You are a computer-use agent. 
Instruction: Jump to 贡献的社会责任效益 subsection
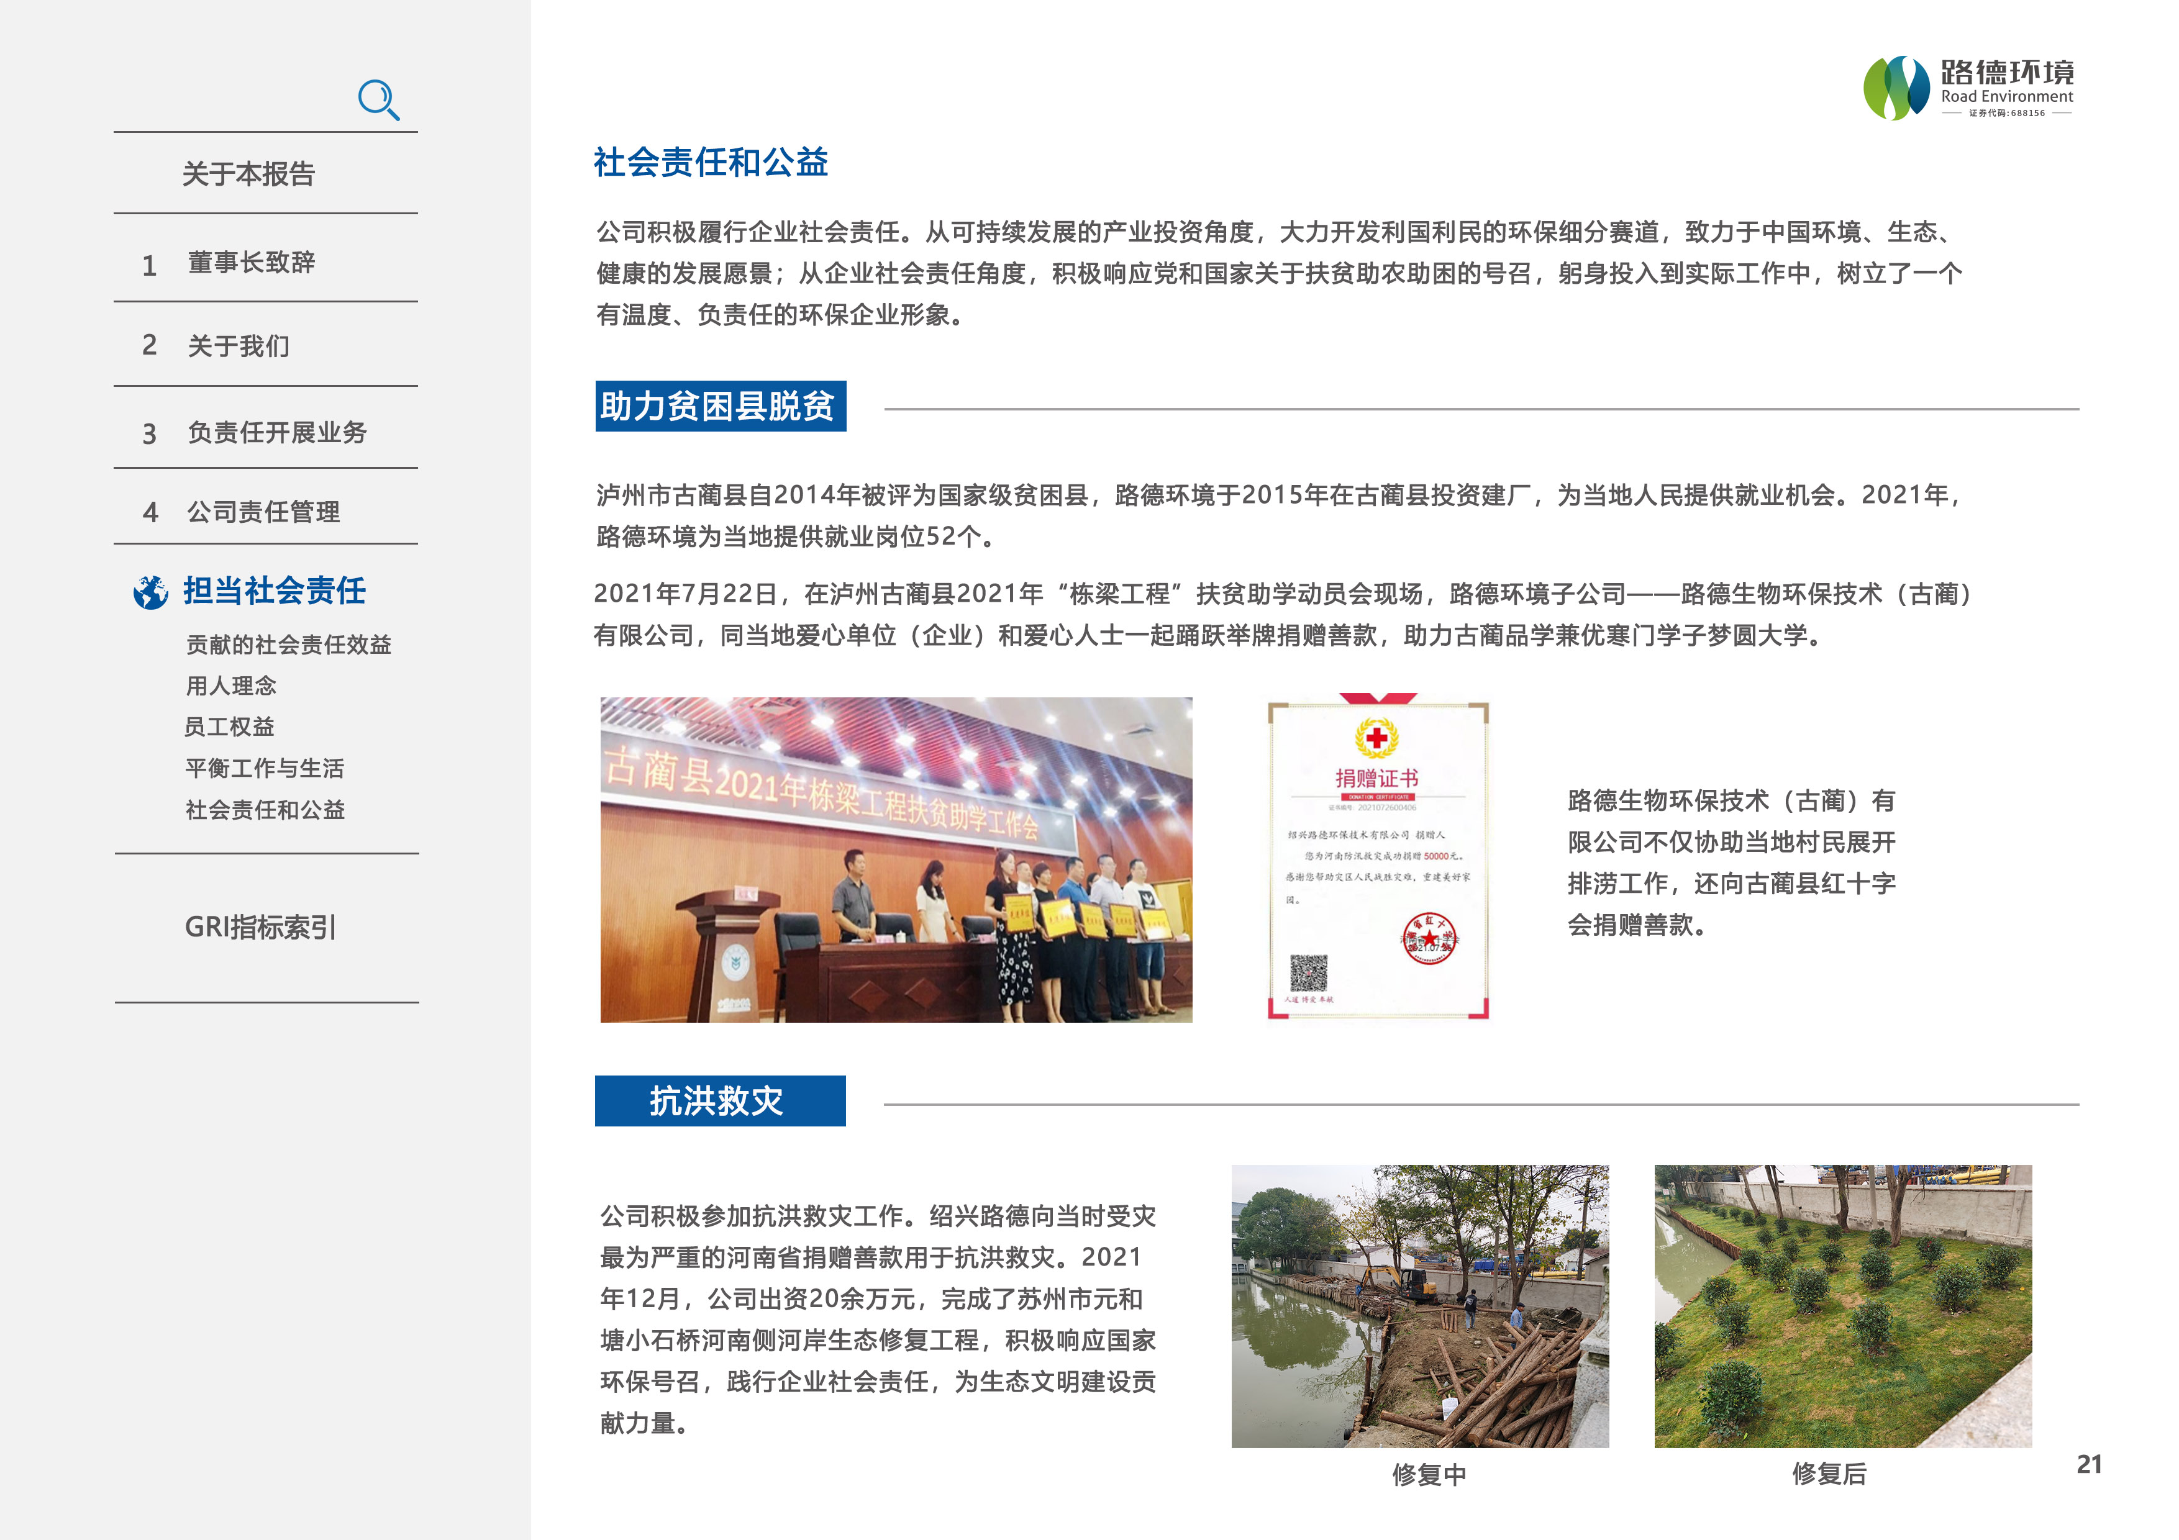pyautogui.click(x=288, y=645)
